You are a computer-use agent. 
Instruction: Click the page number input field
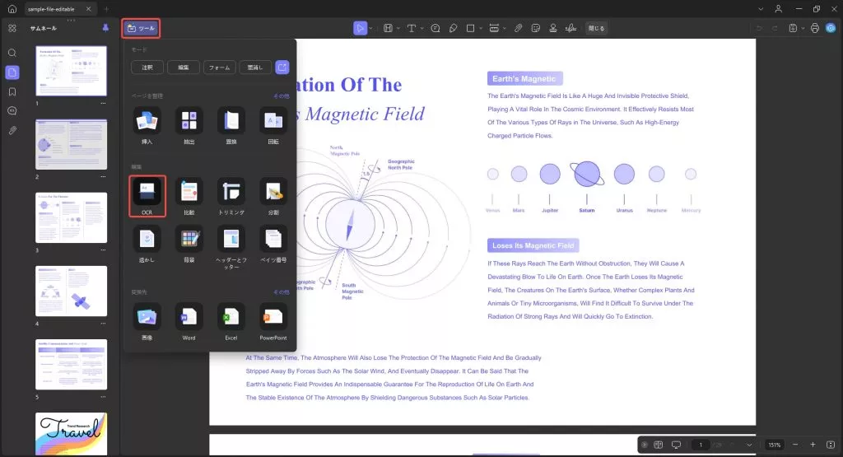(x=701, y=445)
